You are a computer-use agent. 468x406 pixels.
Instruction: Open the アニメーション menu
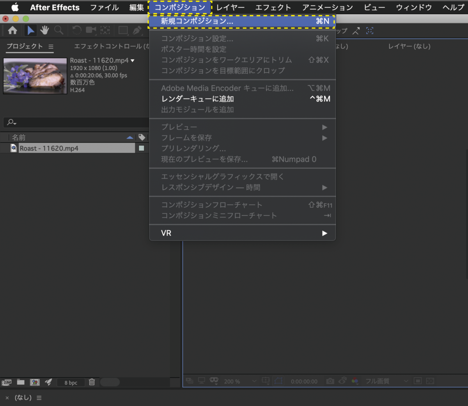[328, 7]
